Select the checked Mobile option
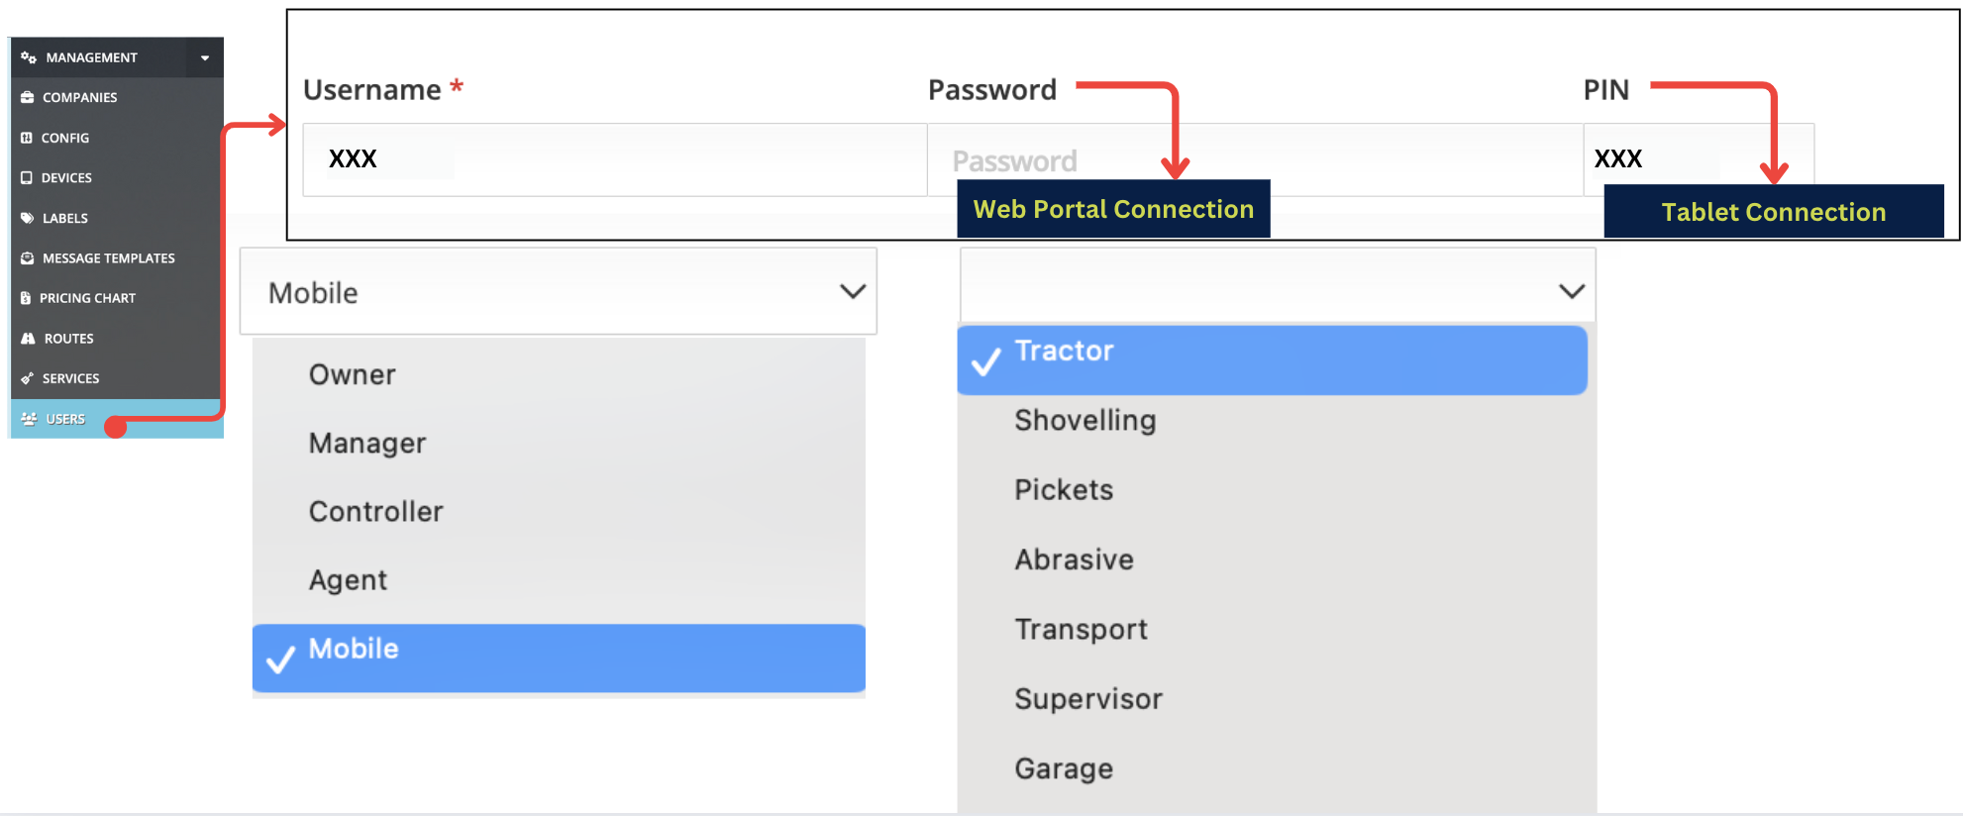This screenshot has width=1963, height=816. pos(559,658)
